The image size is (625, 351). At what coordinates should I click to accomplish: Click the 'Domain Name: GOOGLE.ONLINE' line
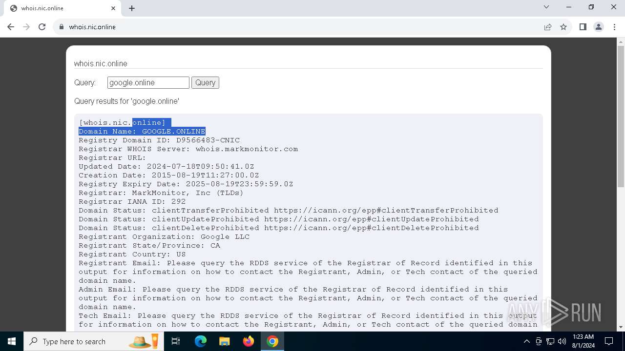tap(142, 132)
